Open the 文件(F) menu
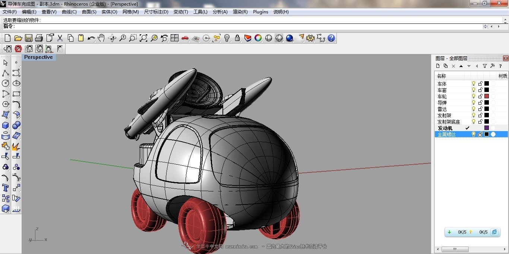The image size is (509, 254). coord(10,12)
